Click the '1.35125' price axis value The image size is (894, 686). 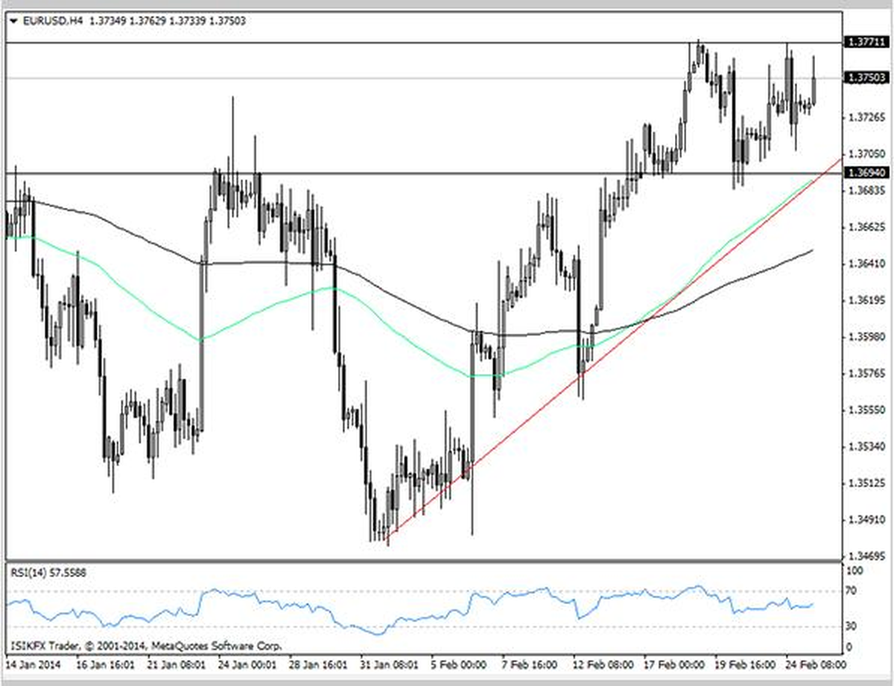pos(867,483)
